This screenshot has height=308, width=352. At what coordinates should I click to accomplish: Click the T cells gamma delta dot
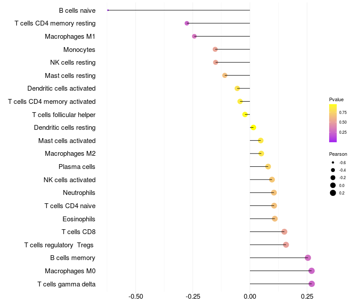click(x=312, y=284)
